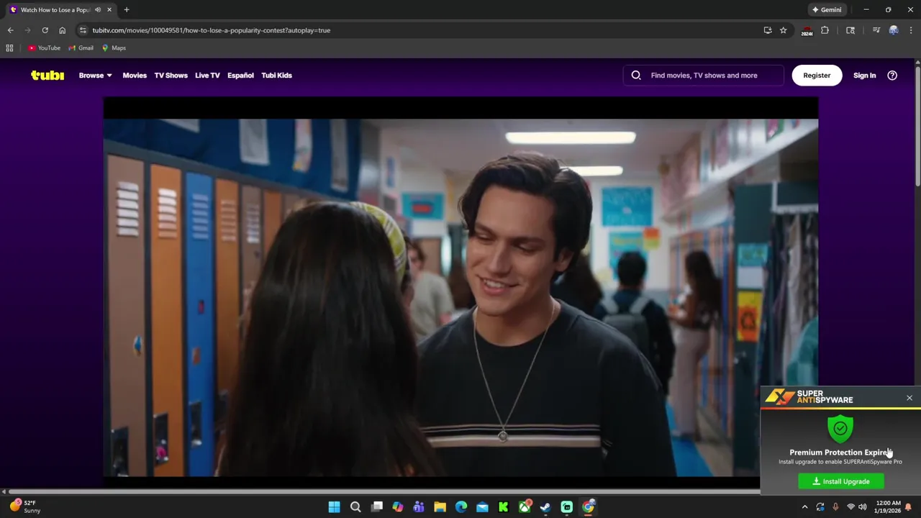Click the microphone tray icon

(835, 507)
